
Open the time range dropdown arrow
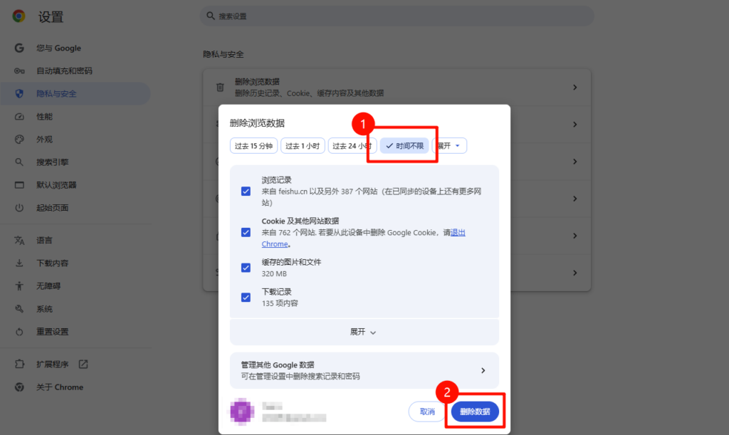click(457, 146)
